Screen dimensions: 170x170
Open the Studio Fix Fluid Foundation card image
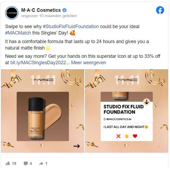click(x=127, y=111)
